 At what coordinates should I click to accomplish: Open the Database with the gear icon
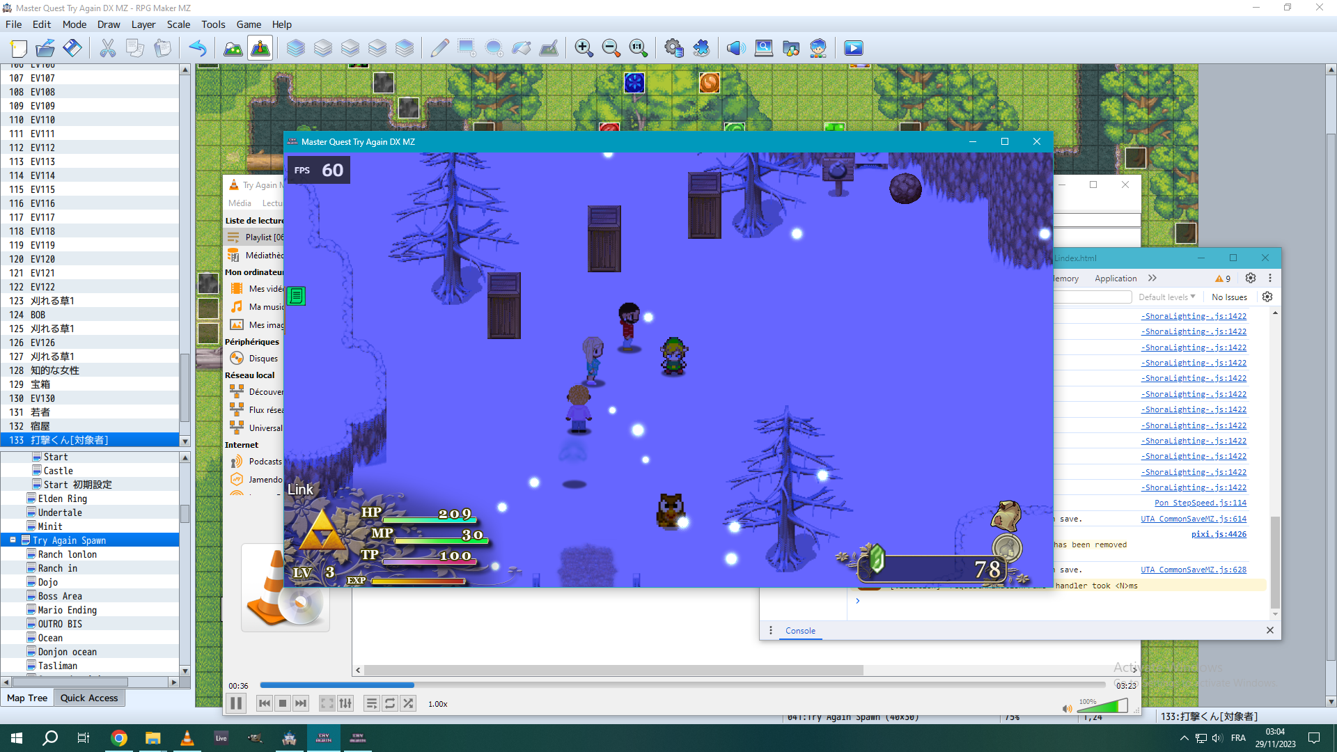(x=673, y=48)
